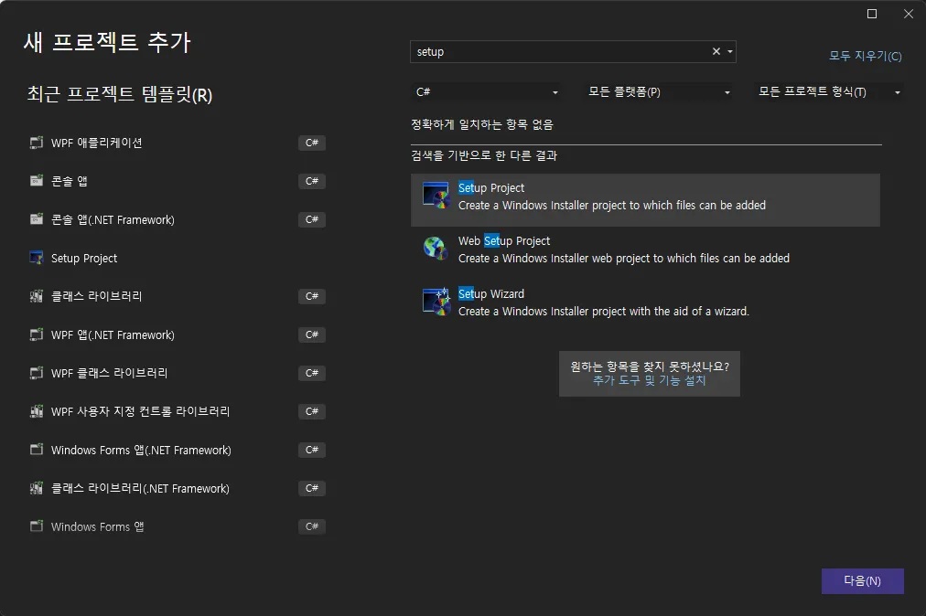
Task: Click the 콘솔 앱 template icon
Action: click(37, 181)
